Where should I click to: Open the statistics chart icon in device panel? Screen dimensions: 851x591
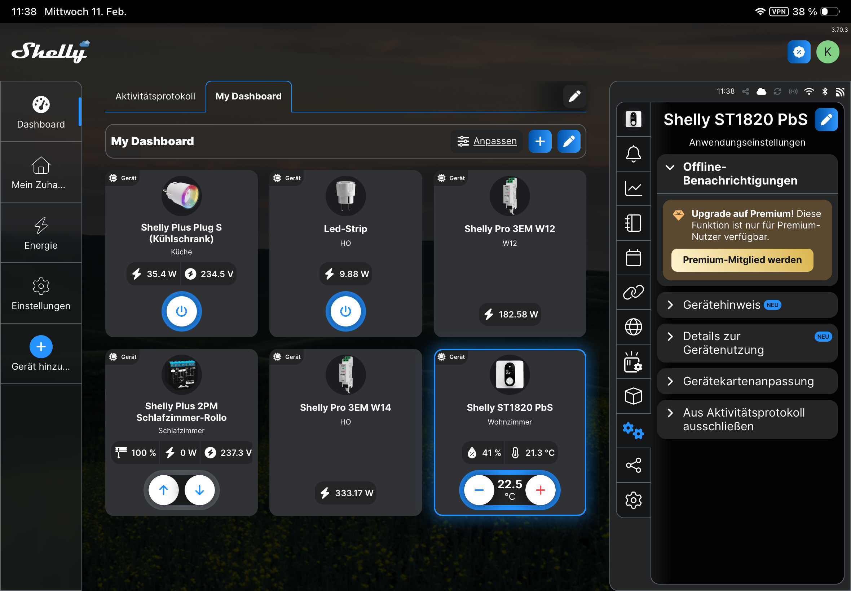click(633, 188)
